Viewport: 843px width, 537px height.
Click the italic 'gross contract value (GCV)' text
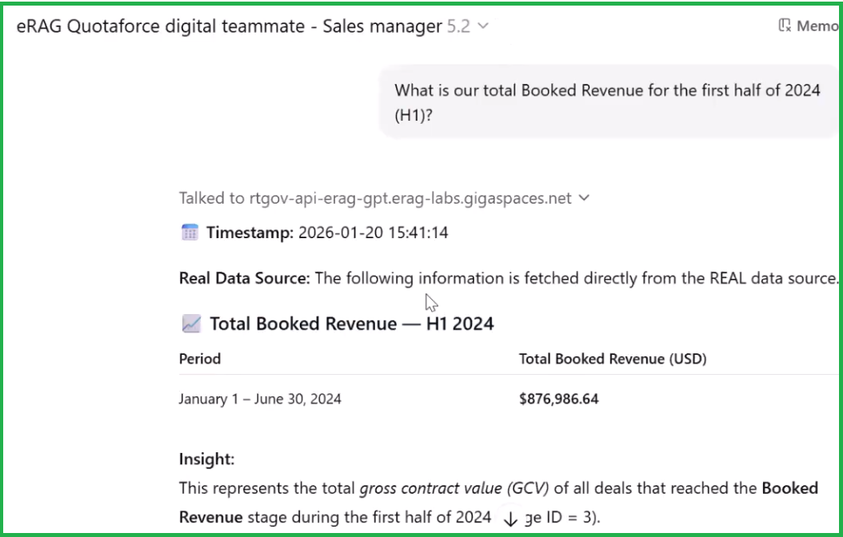click(x=454, y=488)
